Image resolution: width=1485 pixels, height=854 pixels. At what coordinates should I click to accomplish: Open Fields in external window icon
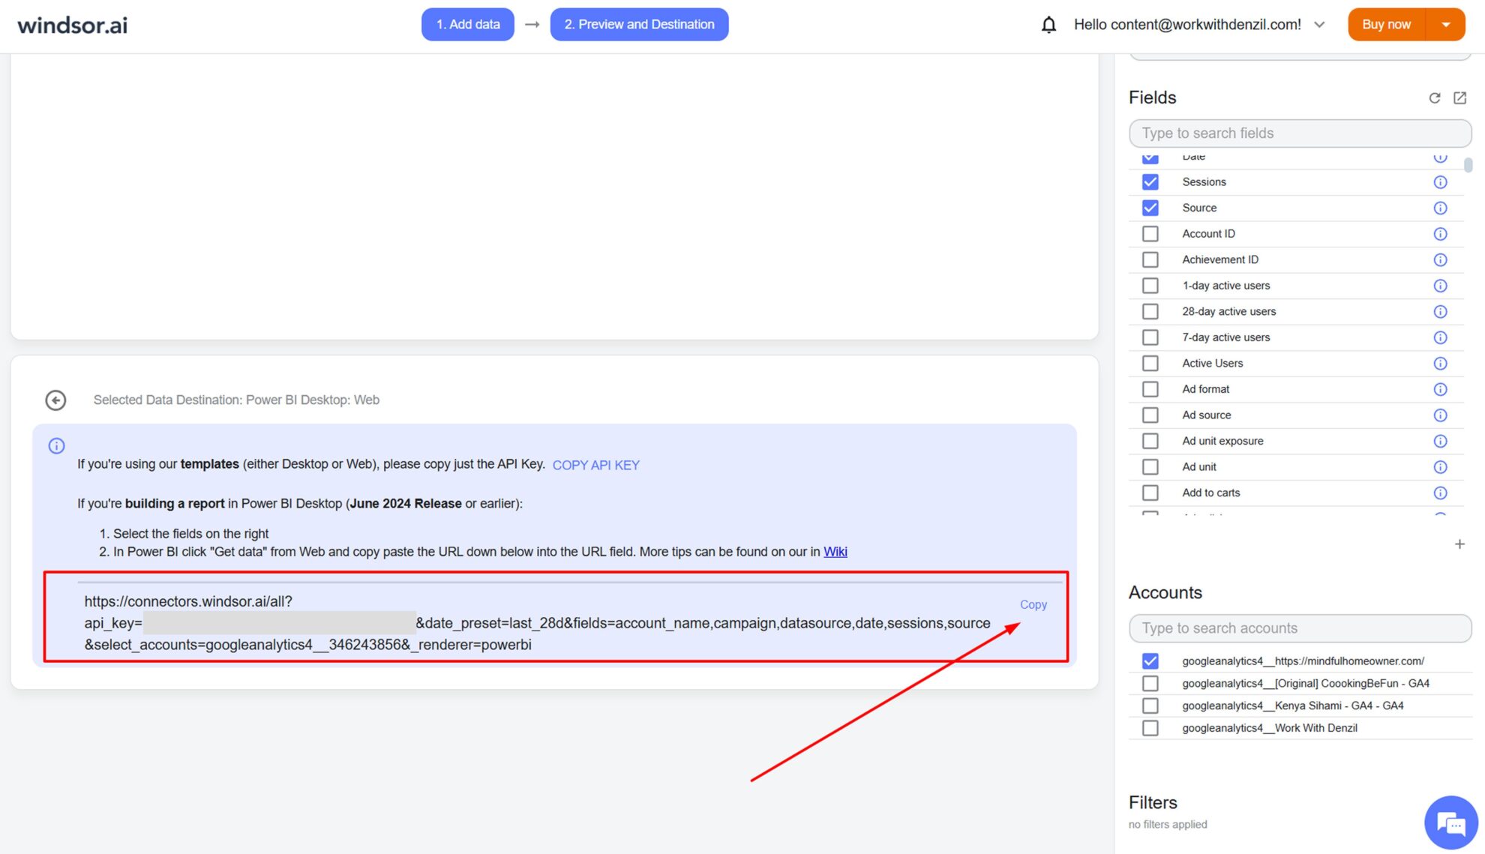coord(1459,98)
